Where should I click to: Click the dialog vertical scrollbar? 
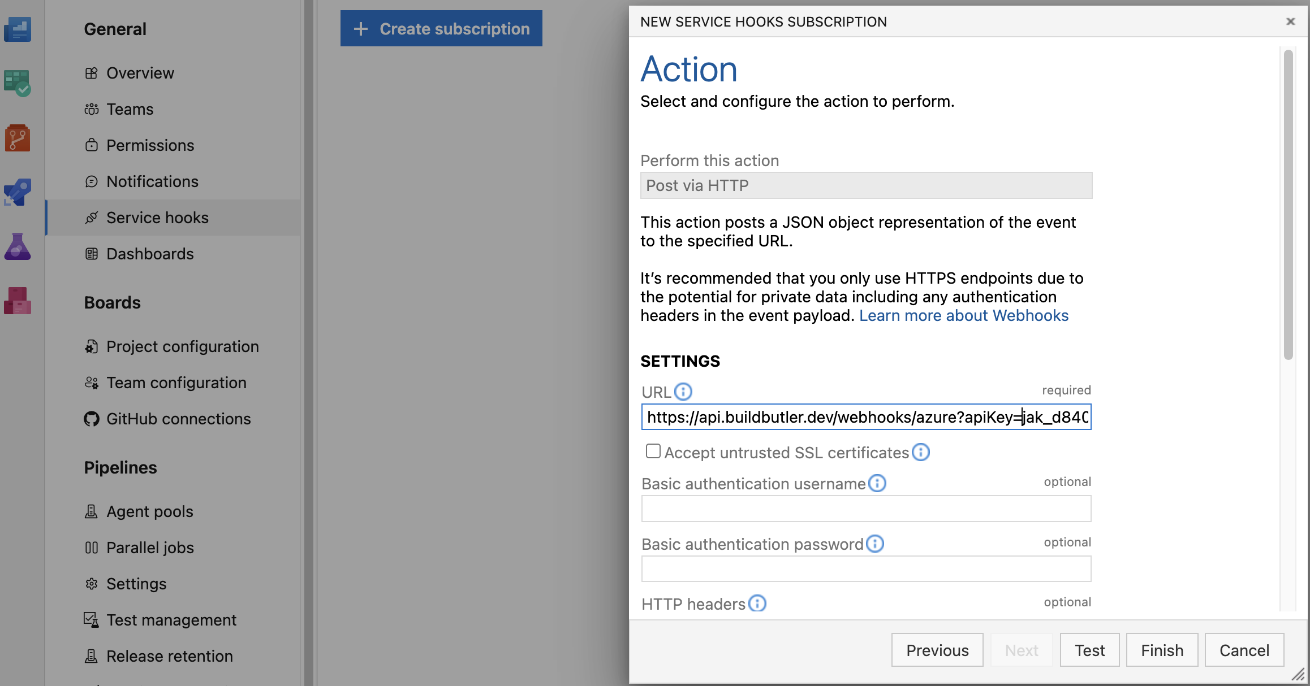(1288, 205)
